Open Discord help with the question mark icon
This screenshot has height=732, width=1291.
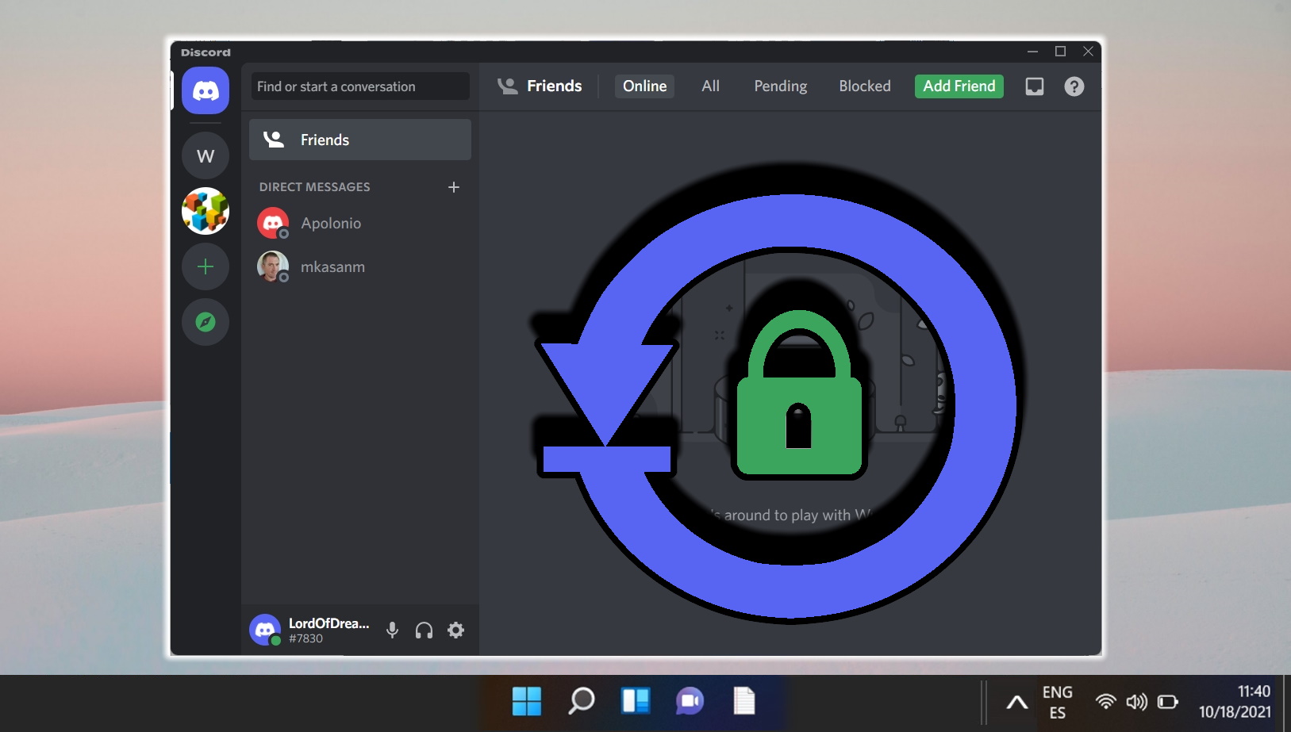(1074, 86)
